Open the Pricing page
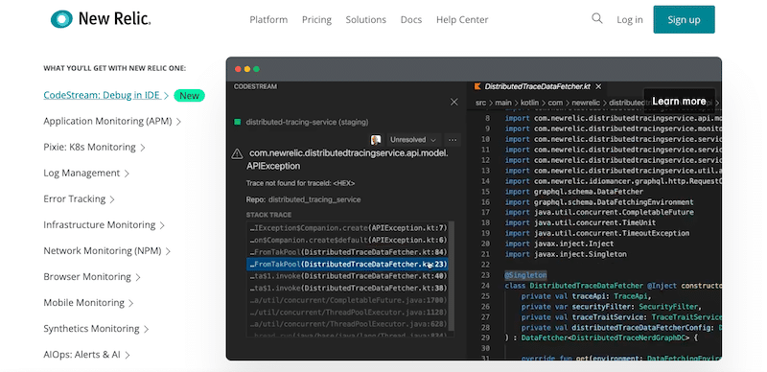The image size is (767, 372). (316, 19)
